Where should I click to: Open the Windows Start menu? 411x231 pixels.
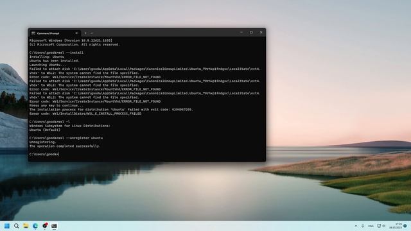(x=7, y=226)
